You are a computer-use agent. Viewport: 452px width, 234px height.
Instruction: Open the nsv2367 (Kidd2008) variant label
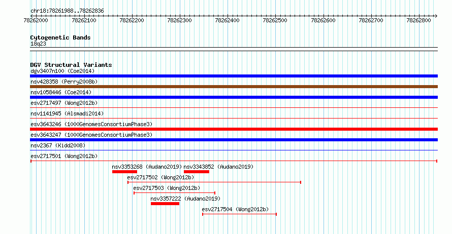pyautogui.click(x=58, y=145)
